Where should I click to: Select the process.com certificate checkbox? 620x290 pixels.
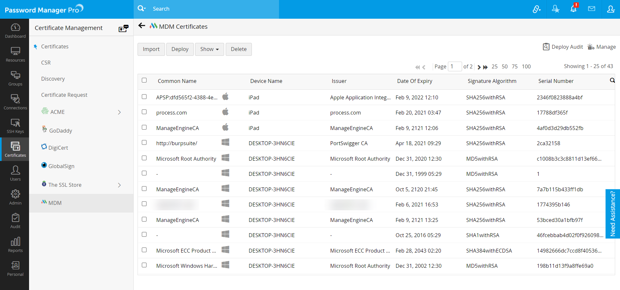pyautogui.click(x=144, y=112)
